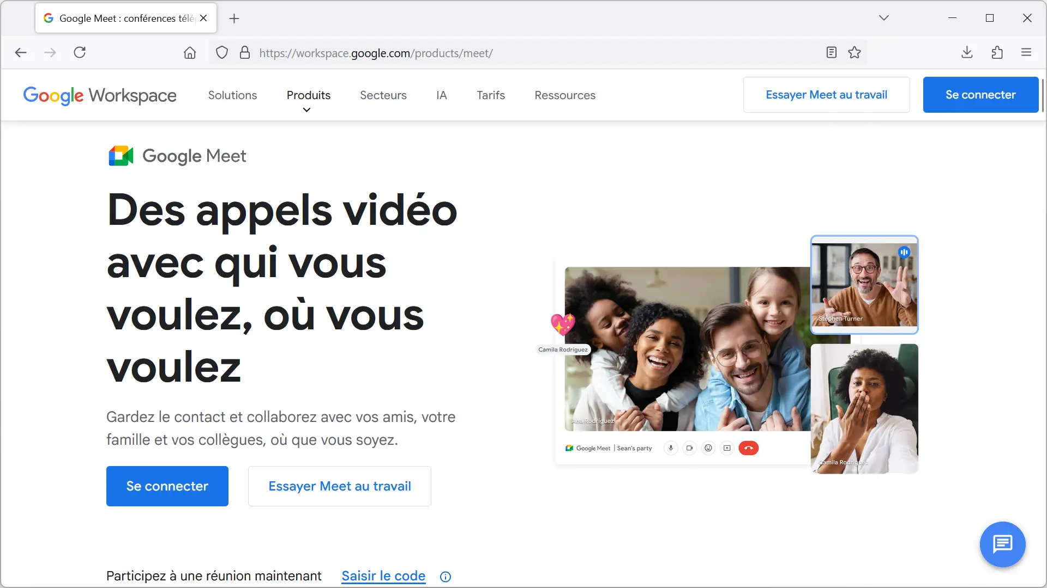
Task: Expand the Produits menu
Action: click(309, 95)
